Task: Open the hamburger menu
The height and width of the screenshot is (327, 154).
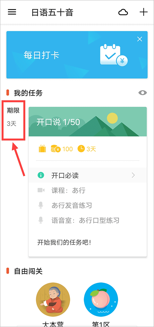Action: tap(12, 12)
